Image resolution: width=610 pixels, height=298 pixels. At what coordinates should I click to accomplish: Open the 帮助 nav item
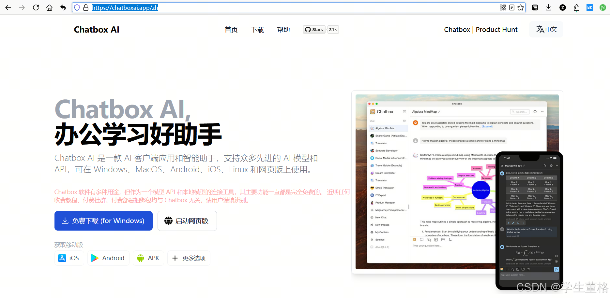click(283, 30)
